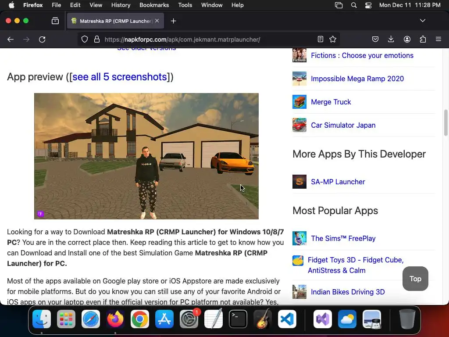Open Indian Bikes Driving 3D link
Viewport: 449px width, 337px height.
[348, 292]
